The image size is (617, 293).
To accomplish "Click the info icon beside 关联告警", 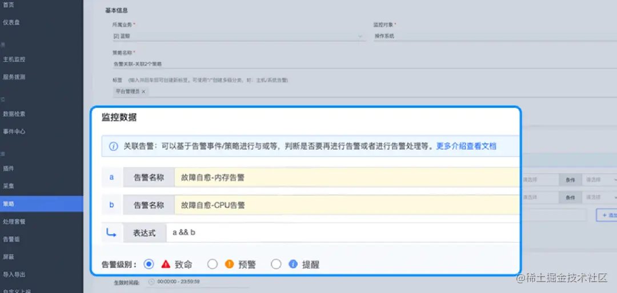I will [x=113, y=146].
